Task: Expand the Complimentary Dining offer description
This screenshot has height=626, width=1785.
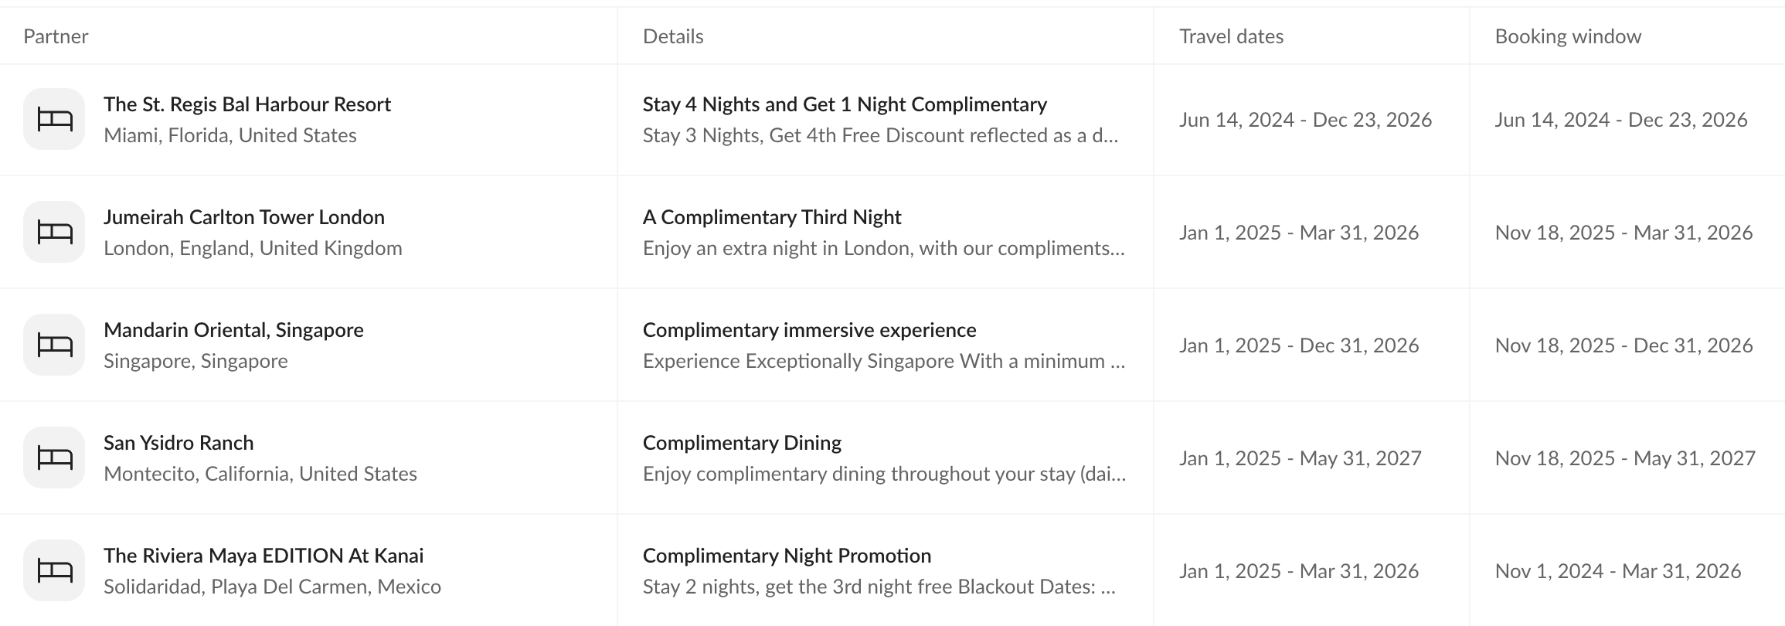Action: click(x=883, y=473)
